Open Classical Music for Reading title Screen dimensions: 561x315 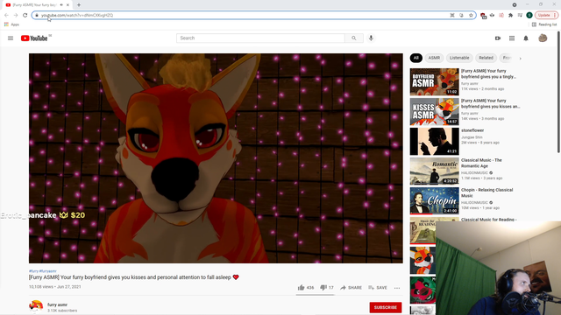point(489,220)
